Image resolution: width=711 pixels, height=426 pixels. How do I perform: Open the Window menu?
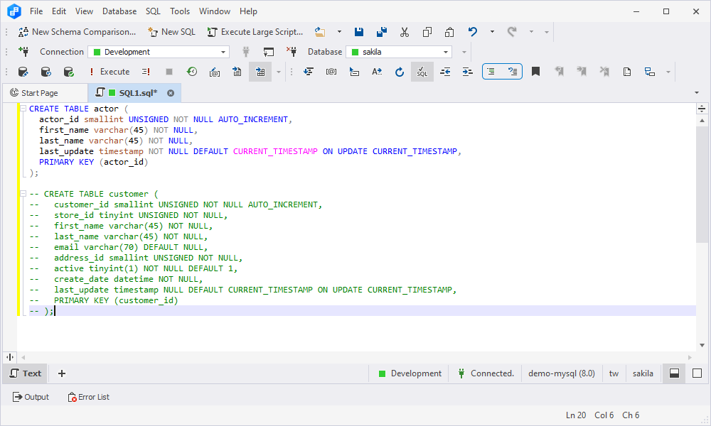pos(215,11)
